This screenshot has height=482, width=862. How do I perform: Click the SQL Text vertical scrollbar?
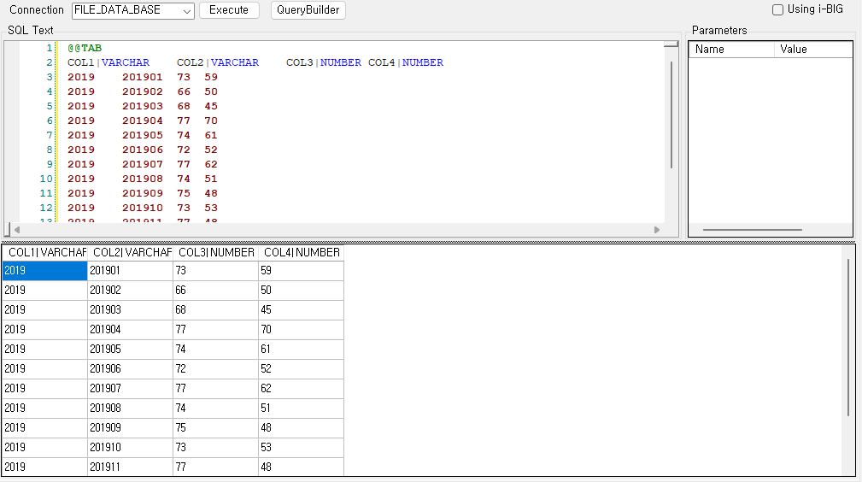(672, 115)
